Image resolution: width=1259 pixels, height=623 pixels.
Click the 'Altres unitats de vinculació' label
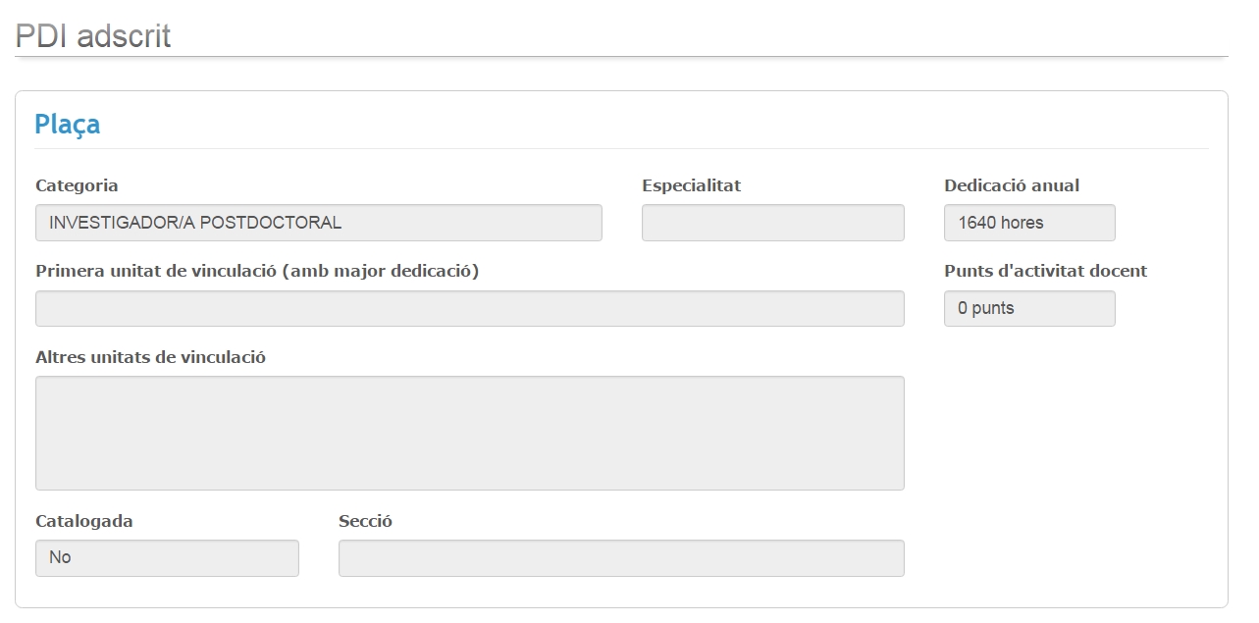(x=150, y=357)
